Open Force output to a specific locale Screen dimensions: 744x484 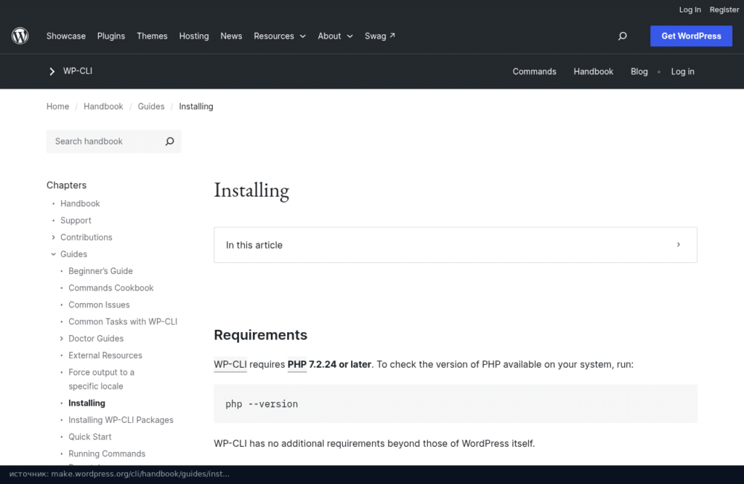tap(101, 379)
